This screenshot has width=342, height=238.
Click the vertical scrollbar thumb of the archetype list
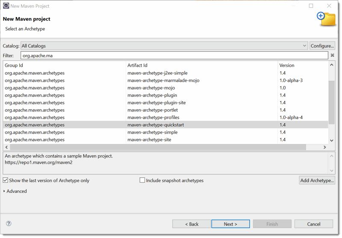pos(332,102)
